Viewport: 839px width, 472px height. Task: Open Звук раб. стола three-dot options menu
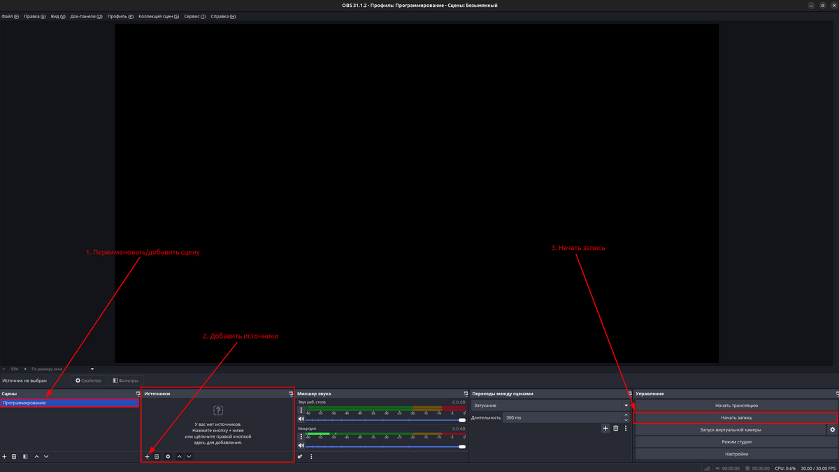(x=301, y=411)
